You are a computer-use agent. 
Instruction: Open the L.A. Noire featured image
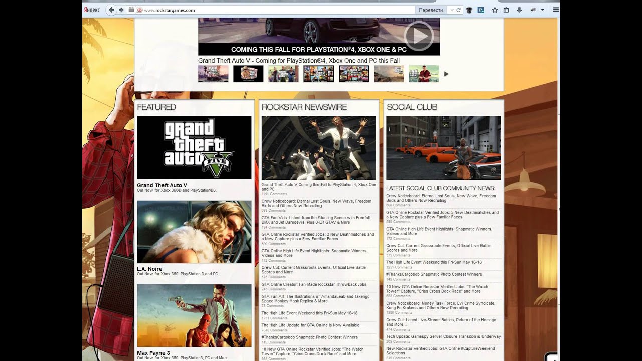point(194,232)
